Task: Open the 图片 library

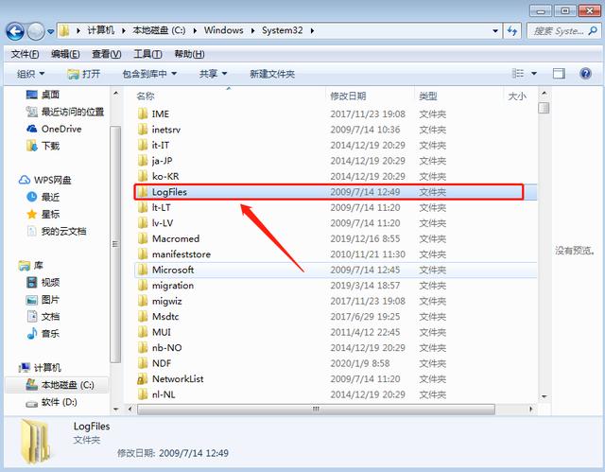Action: pyautogui.click(x=43, y=300)
